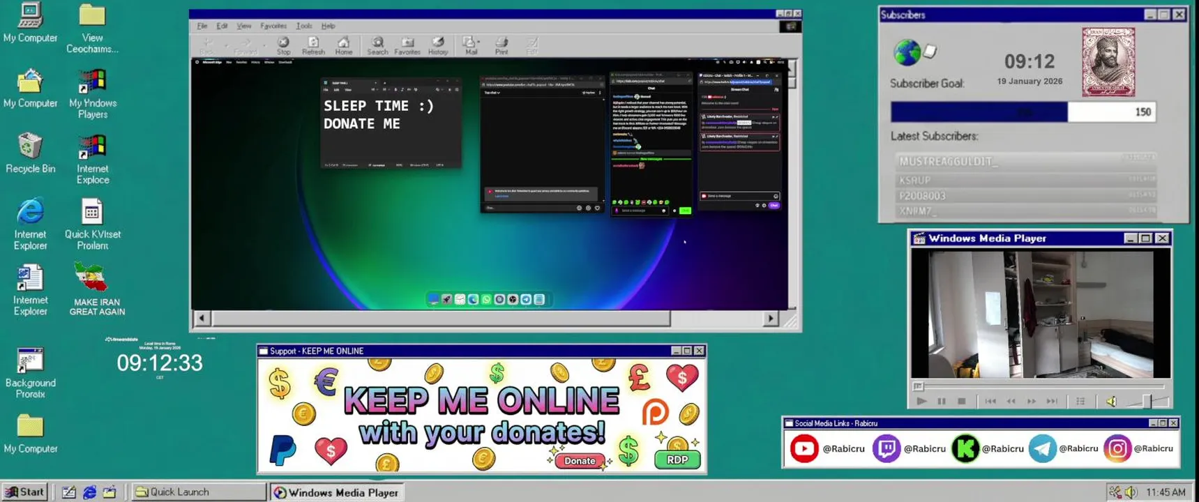Image resolution: width=1199 pixels, height=502 pixels.
Task: Click the Back toolbar button
Action: click(208, 46)
